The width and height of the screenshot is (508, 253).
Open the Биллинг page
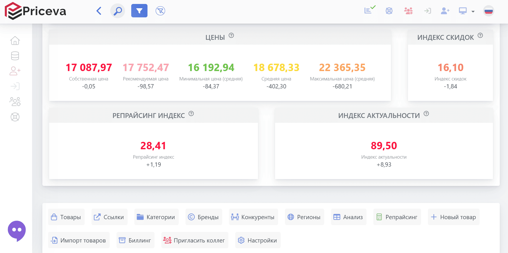click(135, 240)
